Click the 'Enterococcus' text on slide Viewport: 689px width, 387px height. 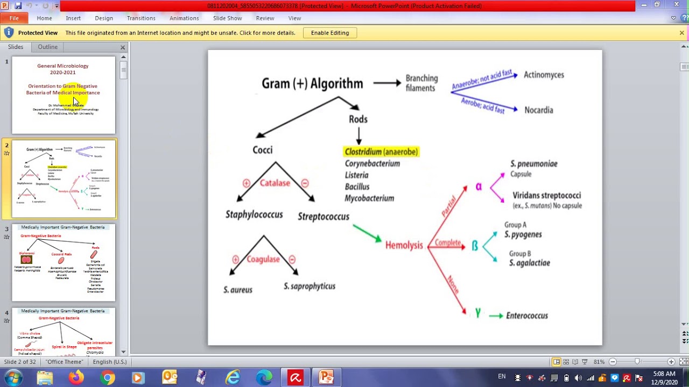[x=527, y=316]
